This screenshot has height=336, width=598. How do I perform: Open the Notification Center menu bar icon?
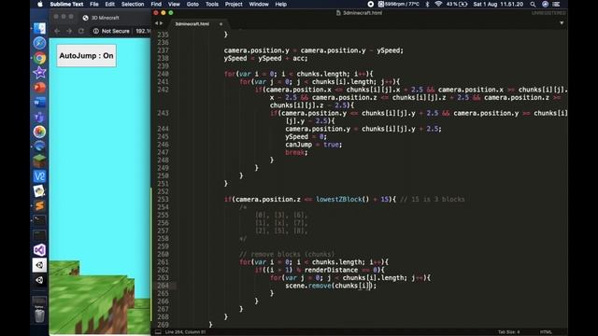pyautogui.click(x=557, y=4)
